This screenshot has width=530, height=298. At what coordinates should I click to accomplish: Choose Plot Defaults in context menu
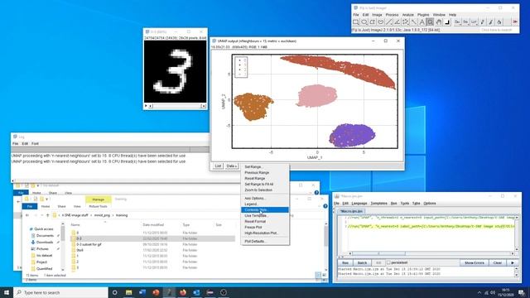point(265,241)
